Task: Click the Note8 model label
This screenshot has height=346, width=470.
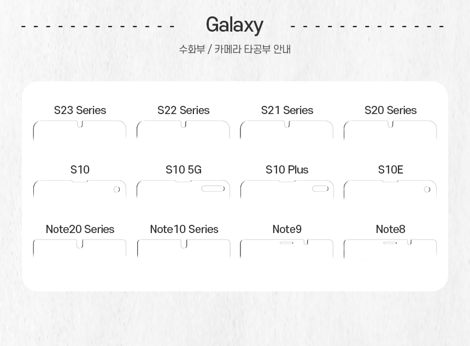Action: [x=390, y=229]
